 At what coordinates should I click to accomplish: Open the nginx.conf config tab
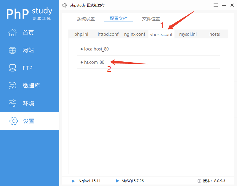pyautogui.click(x=135, y=34)
